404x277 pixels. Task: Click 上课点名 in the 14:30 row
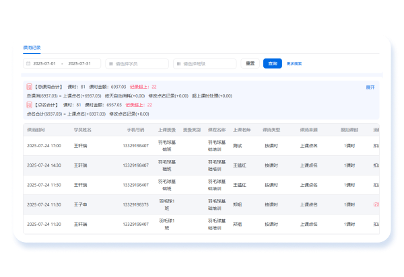tap(308, 165)
